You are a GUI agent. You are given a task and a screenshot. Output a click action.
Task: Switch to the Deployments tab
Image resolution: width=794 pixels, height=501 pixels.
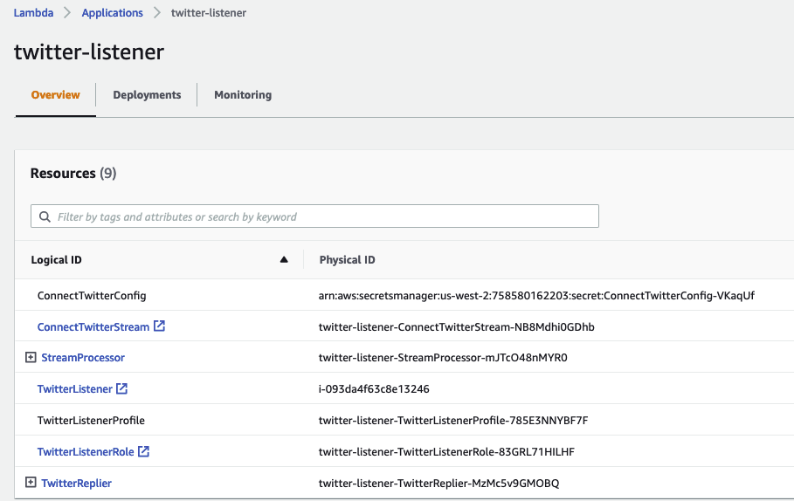147,95
